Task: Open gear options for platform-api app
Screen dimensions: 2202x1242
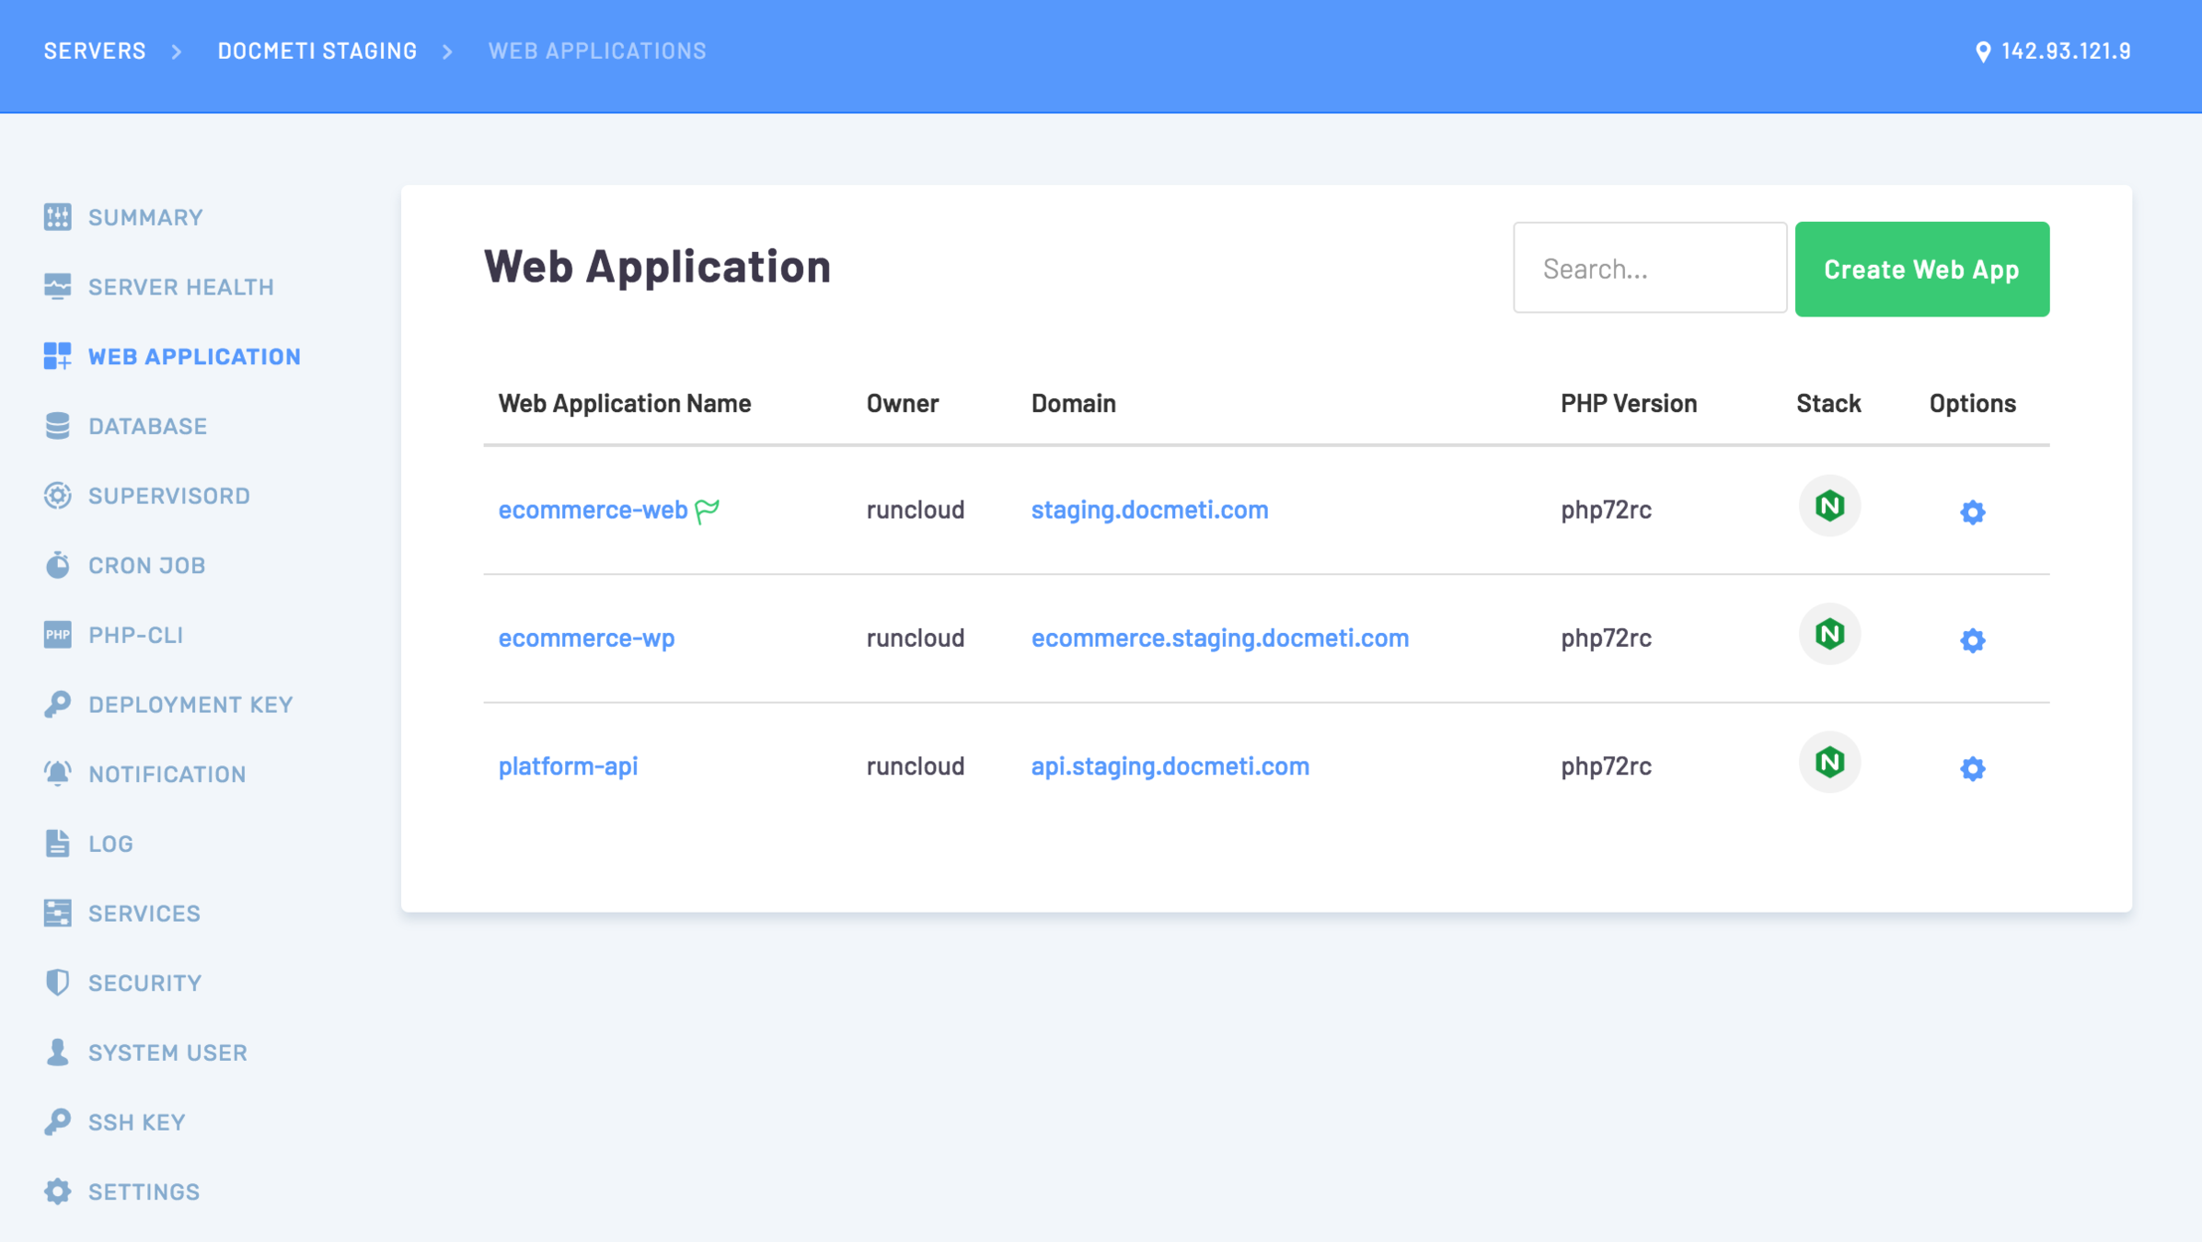Action: [1972, 767]
